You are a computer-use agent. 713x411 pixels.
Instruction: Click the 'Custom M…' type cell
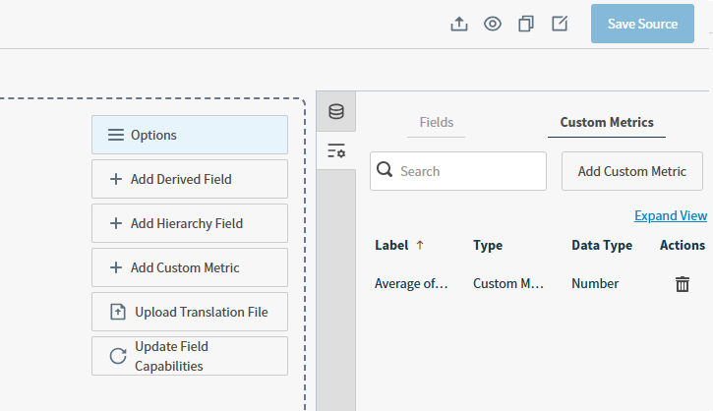point(508,284)
